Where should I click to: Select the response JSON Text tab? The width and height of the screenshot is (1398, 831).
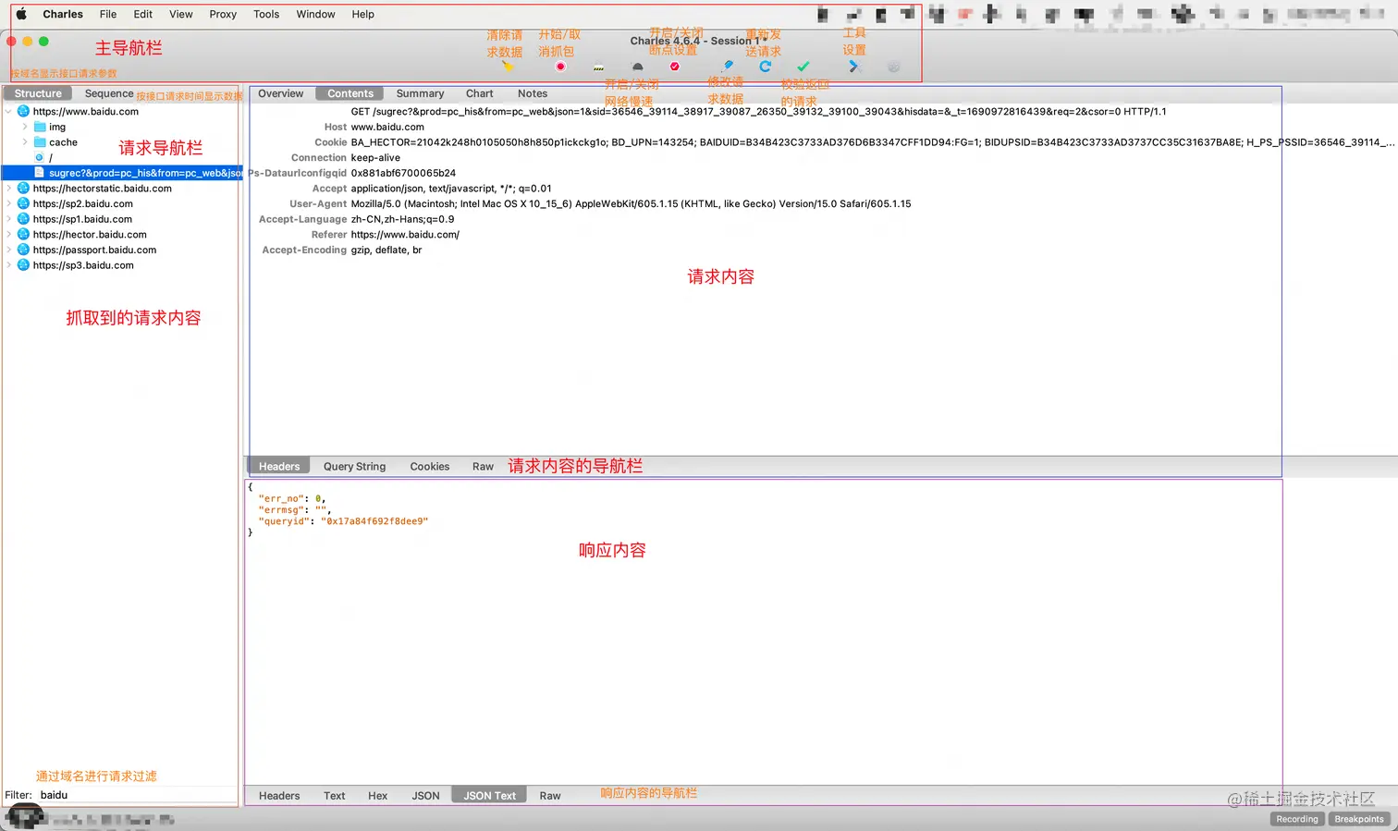click(x=490, y=796)
